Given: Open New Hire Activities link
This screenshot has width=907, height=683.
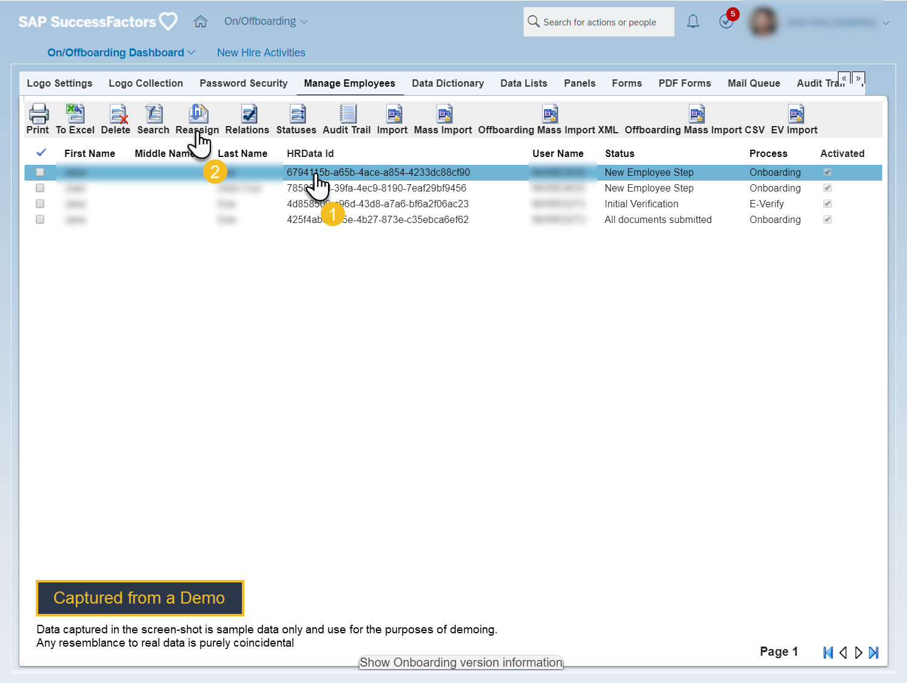Looking at the screenshot, I should click(261, 53).
